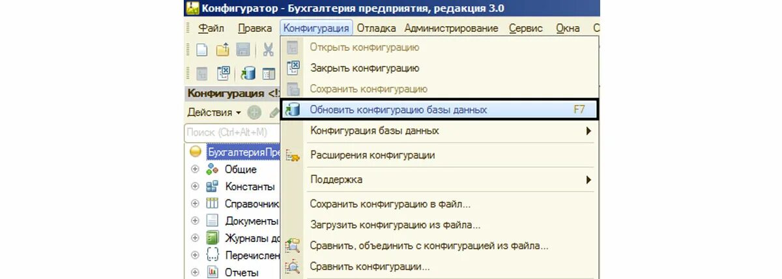Expand the Отчеты tree node
Viewport: 782px width, 279px height.
pos(195,272)
